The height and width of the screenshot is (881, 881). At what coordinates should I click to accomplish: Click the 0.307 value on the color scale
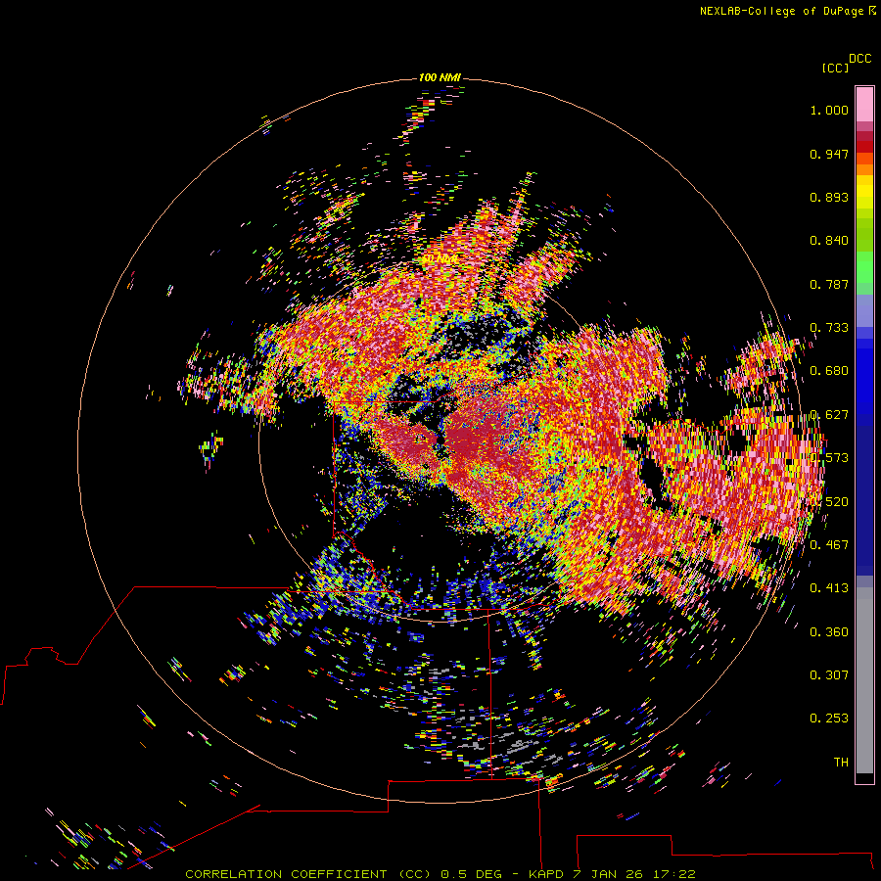click(x=829, y=674)
